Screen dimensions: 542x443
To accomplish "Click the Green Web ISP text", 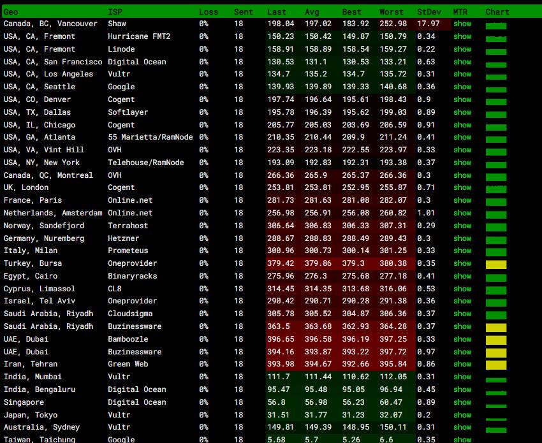I will click(128, 364).
